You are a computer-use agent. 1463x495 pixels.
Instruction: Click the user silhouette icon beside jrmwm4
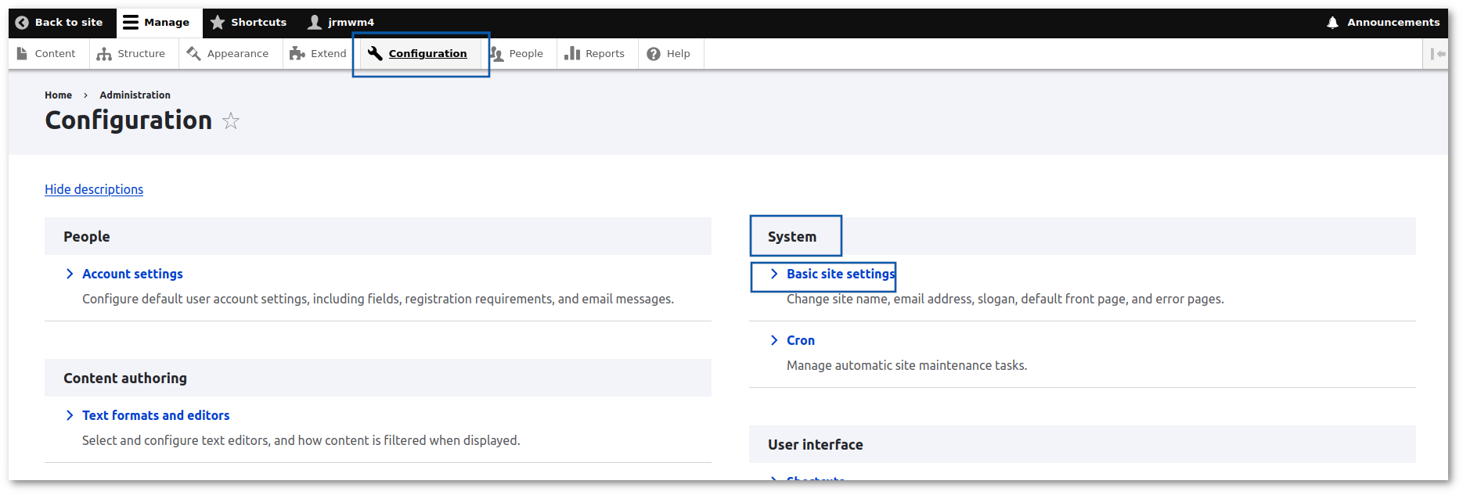(315, 23)
